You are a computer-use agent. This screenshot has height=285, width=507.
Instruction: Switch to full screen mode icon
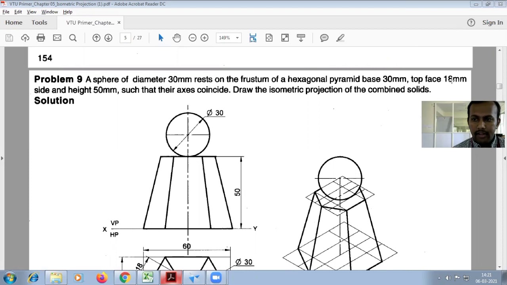285,38
